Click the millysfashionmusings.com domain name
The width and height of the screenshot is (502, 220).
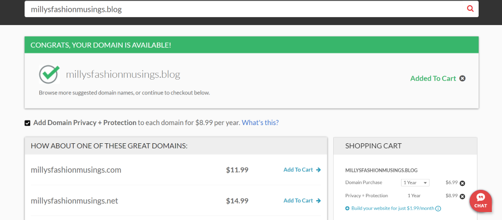76,170
